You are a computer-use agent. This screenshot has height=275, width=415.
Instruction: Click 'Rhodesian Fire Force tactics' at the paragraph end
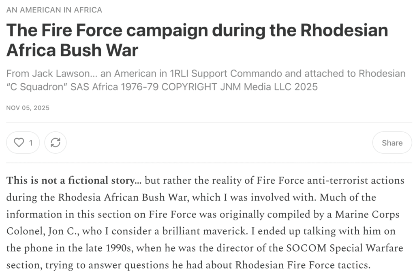(x=302, y=265)
